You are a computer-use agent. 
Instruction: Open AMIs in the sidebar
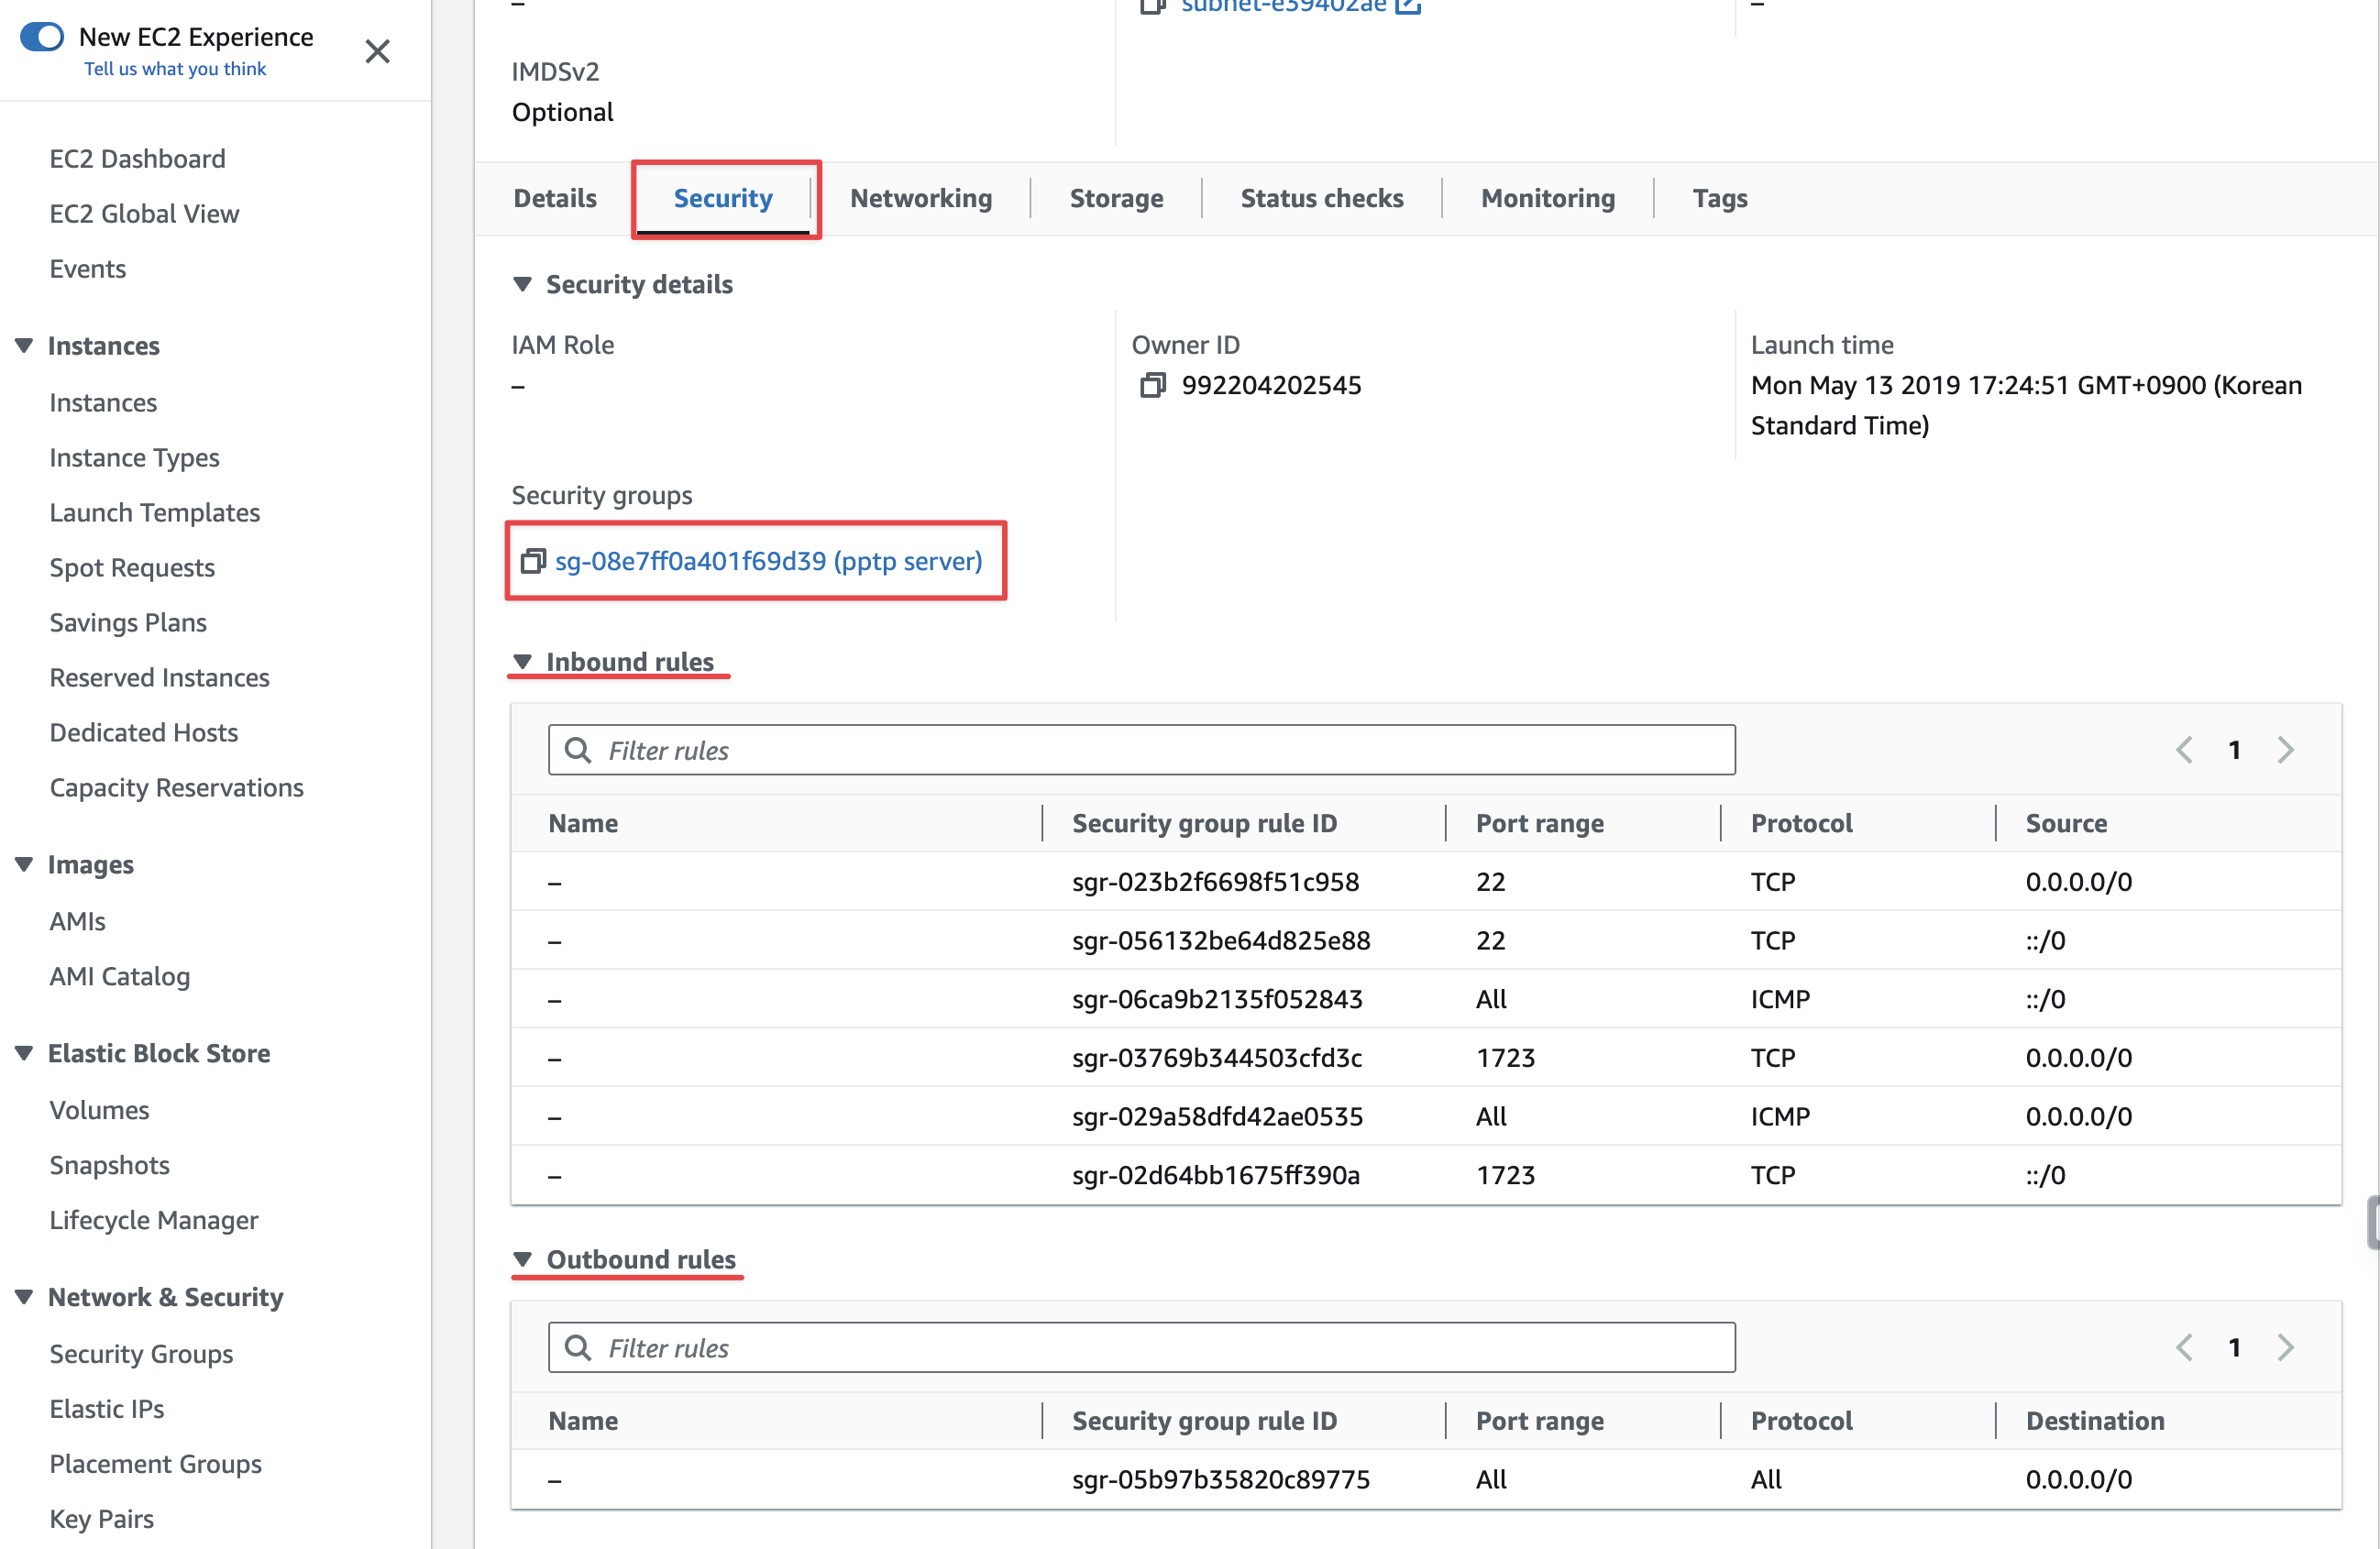tap(78, 921)
